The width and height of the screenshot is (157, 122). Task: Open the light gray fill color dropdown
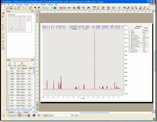click(13, 115)
